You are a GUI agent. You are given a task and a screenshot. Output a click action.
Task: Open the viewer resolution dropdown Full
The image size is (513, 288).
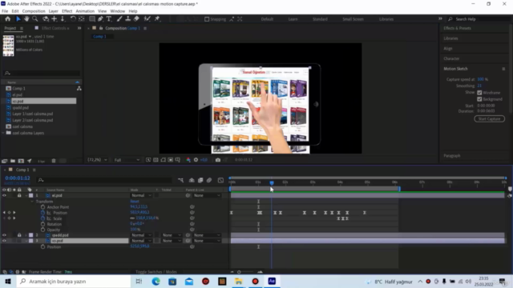pyautogui.click(x=127, y=160)
